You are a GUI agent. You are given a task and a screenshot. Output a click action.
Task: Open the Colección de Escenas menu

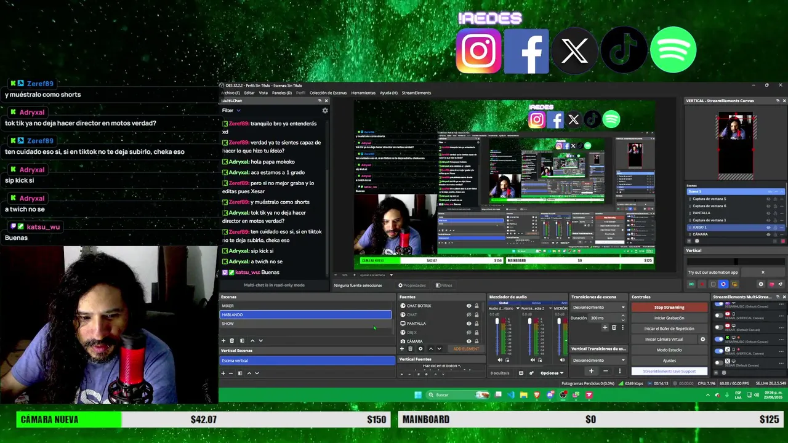coord(328,93)
